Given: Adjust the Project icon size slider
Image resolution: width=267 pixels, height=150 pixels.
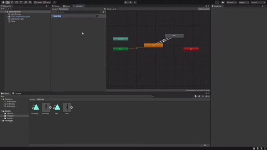Looking at the screenshot, I should click(205, 145).
